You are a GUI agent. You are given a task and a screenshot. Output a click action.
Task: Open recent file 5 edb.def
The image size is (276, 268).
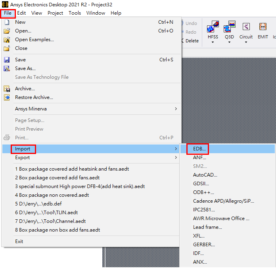point(91,204)
